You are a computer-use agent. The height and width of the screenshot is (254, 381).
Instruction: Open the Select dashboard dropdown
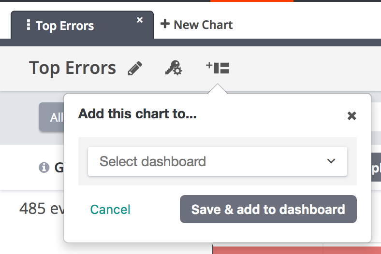tap(217, 161)
